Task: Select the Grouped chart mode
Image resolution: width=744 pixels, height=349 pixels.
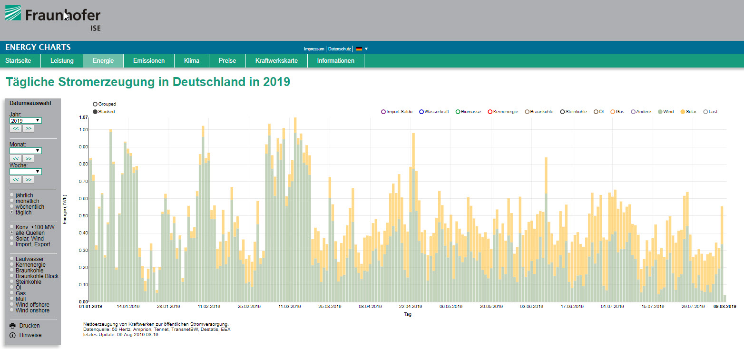Action: pos(95,104)
